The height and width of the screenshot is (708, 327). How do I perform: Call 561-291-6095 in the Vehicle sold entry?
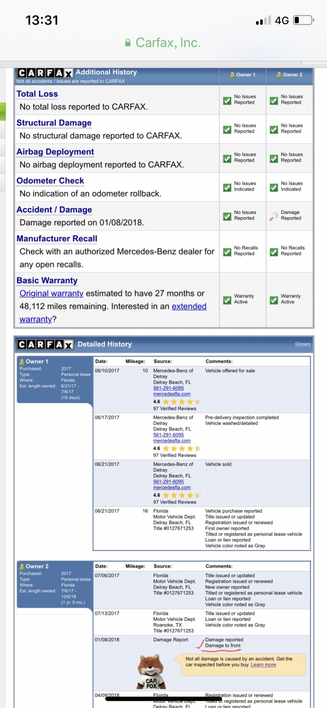[168, 482]
